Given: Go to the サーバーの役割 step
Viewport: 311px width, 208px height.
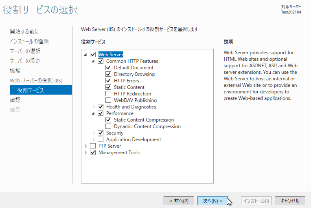Looking at the screenshot, I should pos(25,61).
